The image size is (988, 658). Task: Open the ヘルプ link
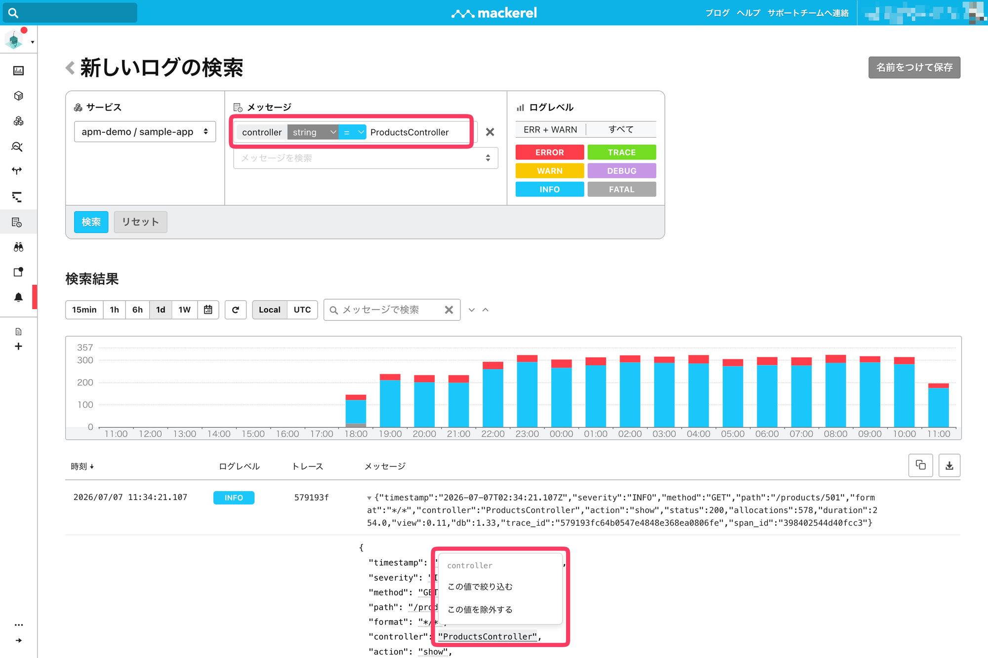pyautogui.click(x=748, y=13)
